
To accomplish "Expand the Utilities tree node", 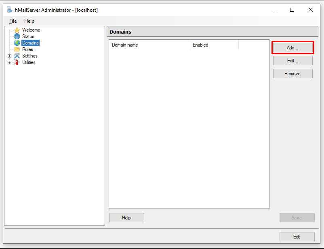I will [10, 62].
